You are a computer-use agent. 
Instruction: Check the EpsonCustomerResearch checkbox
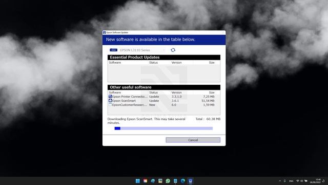click(110, 105)
